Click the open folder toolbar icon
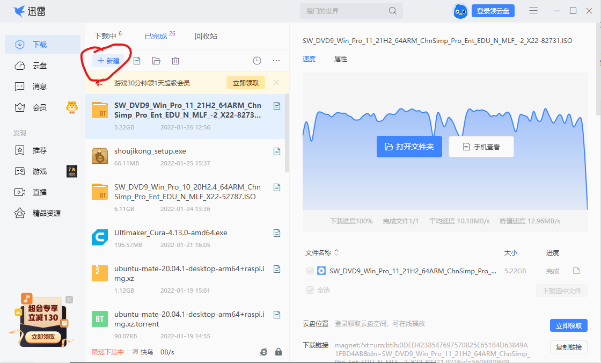 156,61
